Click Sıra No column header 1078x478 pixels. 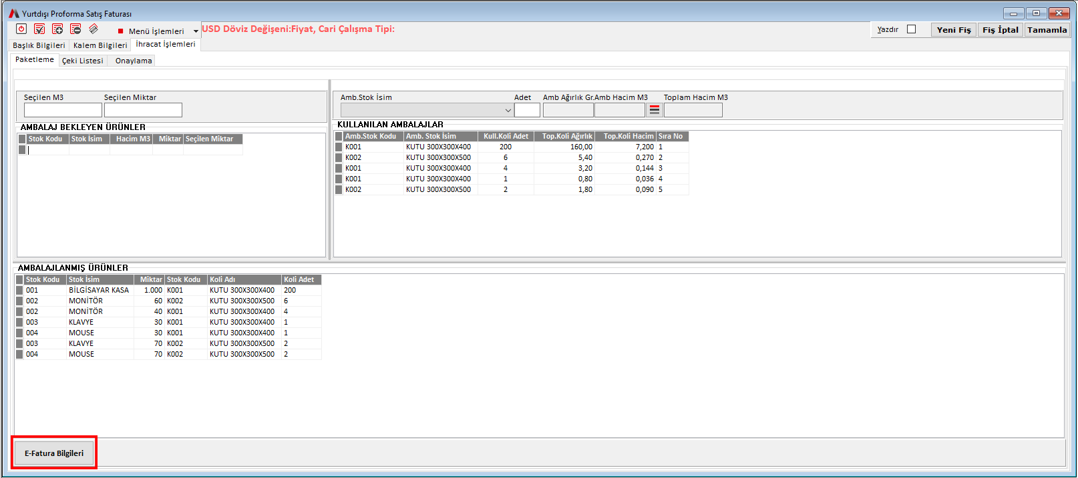[673, 137]
